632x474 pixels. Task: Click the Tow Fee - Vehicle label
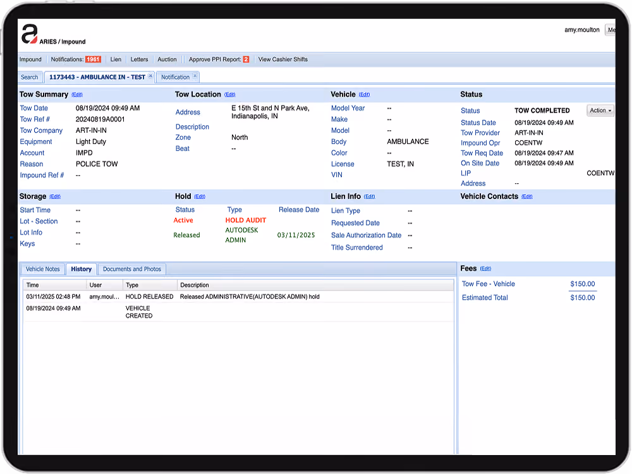[x=488, y=284]
